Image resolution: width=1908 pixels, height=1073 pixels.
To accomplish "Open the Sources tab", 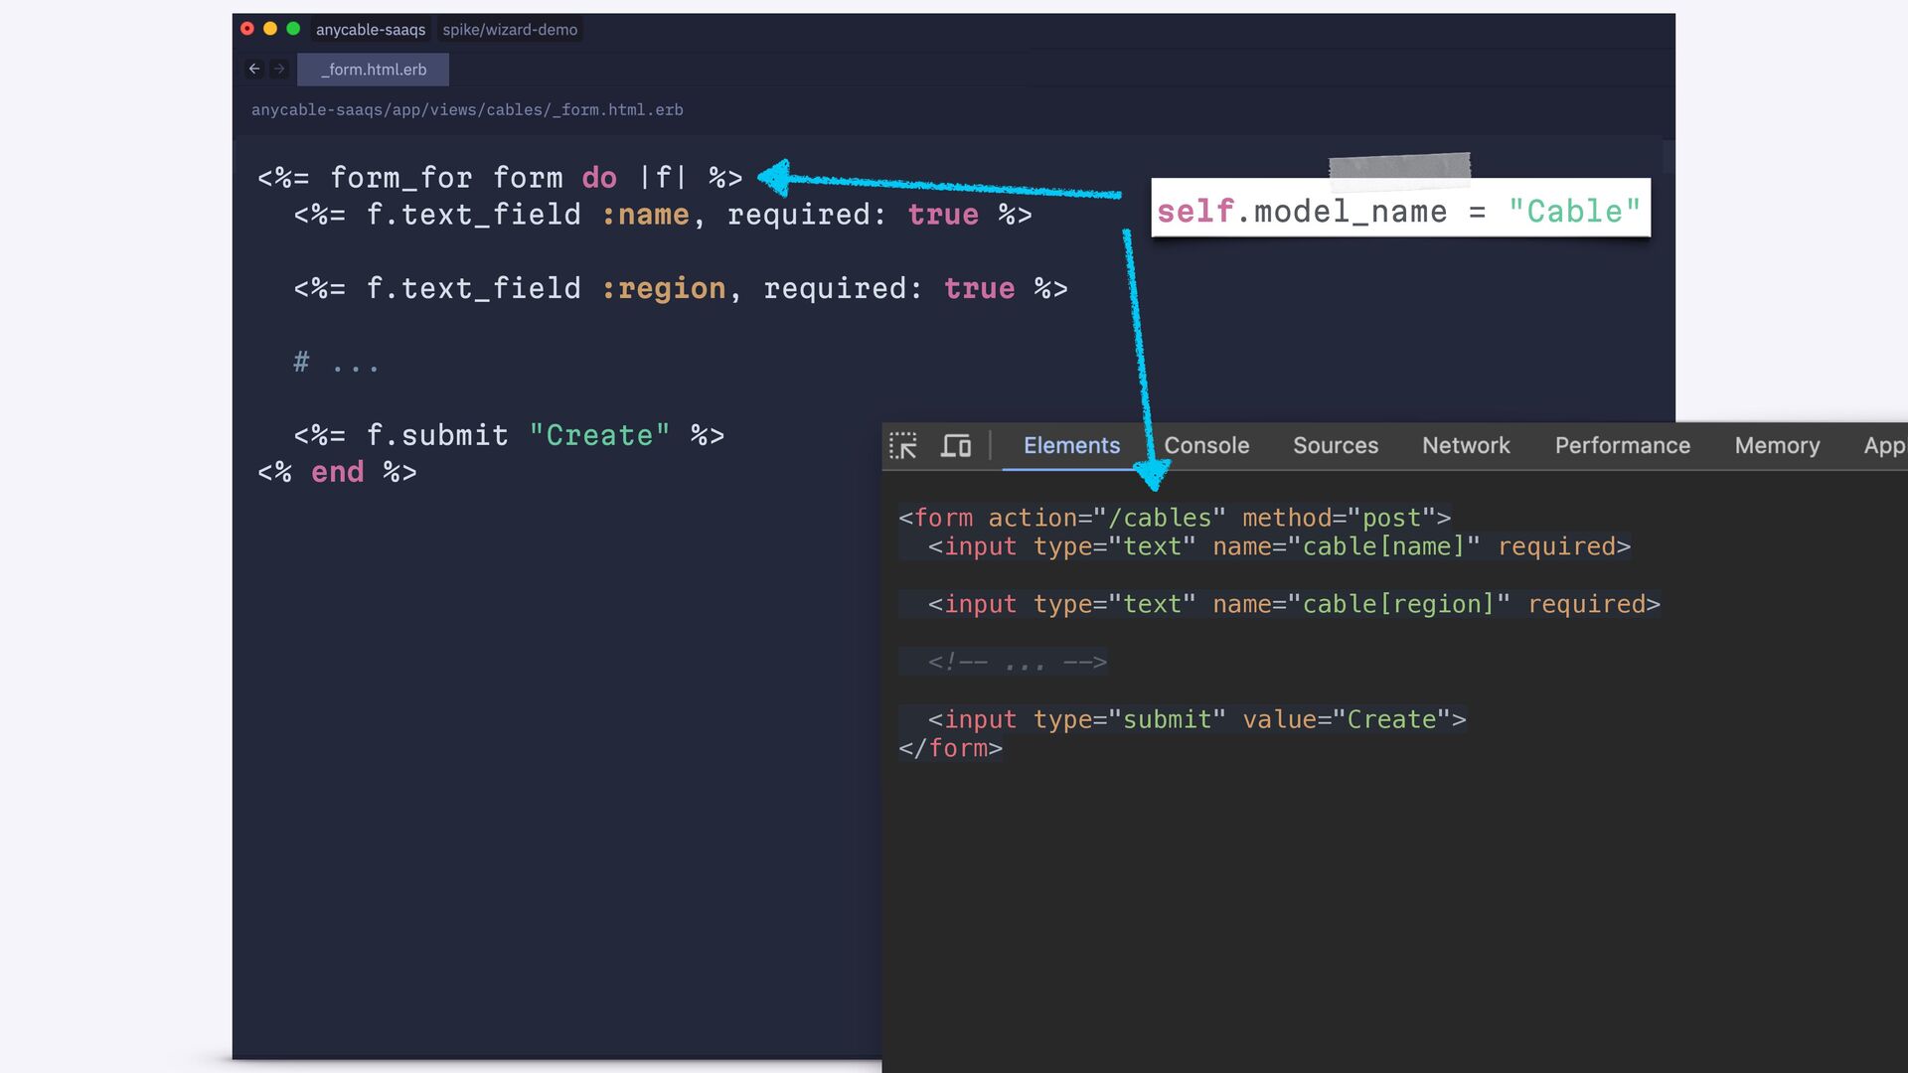I will tap(1335, 446).
